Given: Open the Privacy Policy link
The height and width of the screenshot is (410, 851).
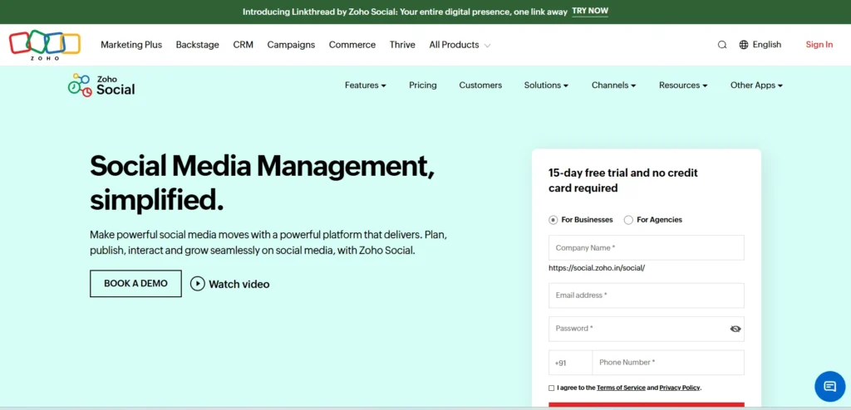Looking at the screenshot, I should [x=680, y=388].
